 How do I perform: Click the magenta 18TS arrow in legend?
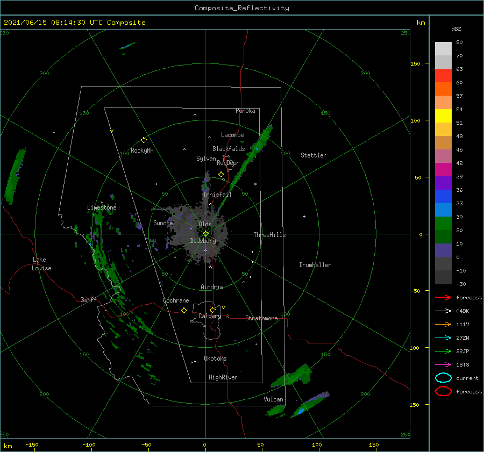click(443, 365)
